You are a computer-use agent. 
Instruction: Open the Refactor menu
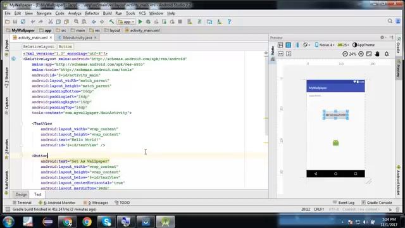[x=92, y=13]
